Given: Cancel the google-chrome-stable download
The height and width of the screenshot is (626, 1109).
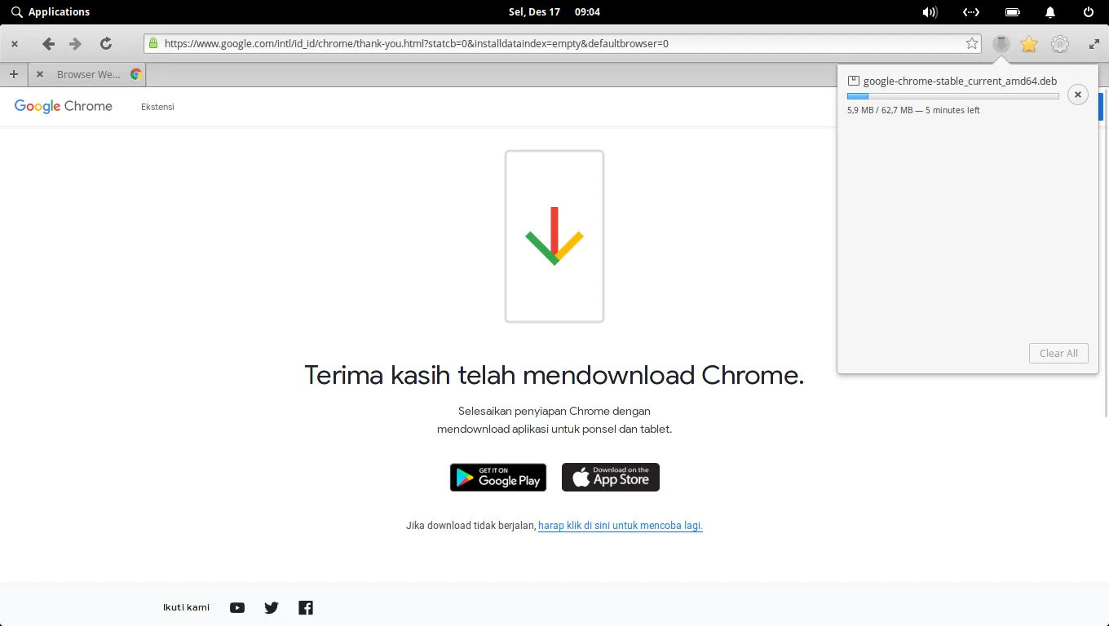Looking at the screenshot, I should click(1078, 95).
